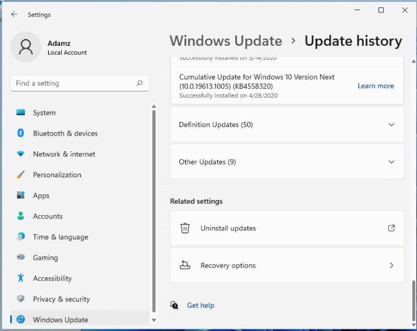Click the Privacy shield icon

[x=20, y=299]
